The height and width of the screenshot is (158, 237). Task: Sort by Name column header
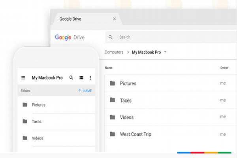(x=109, y=68)
